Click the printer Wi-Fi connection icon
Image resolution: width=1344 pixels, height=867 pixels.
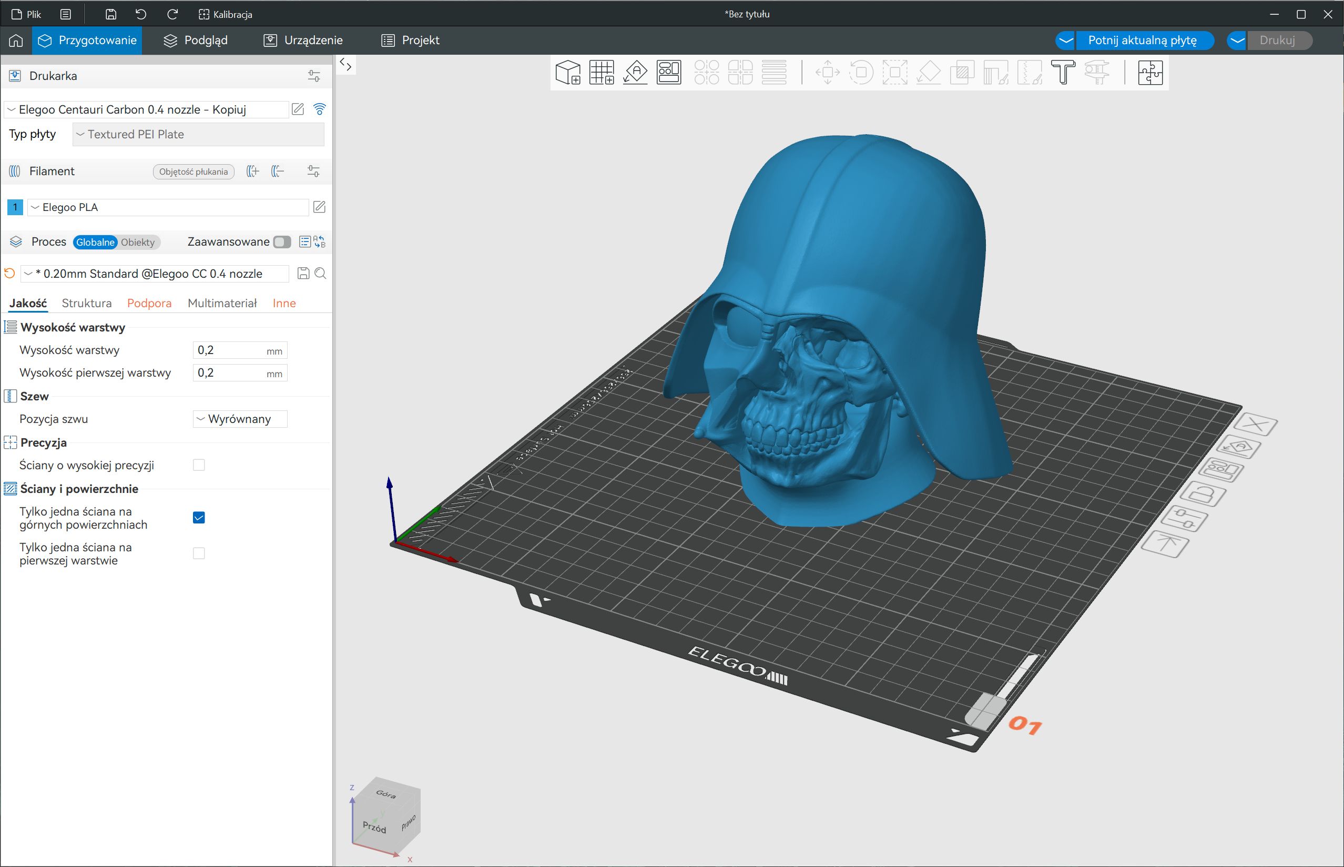(320, 109)
